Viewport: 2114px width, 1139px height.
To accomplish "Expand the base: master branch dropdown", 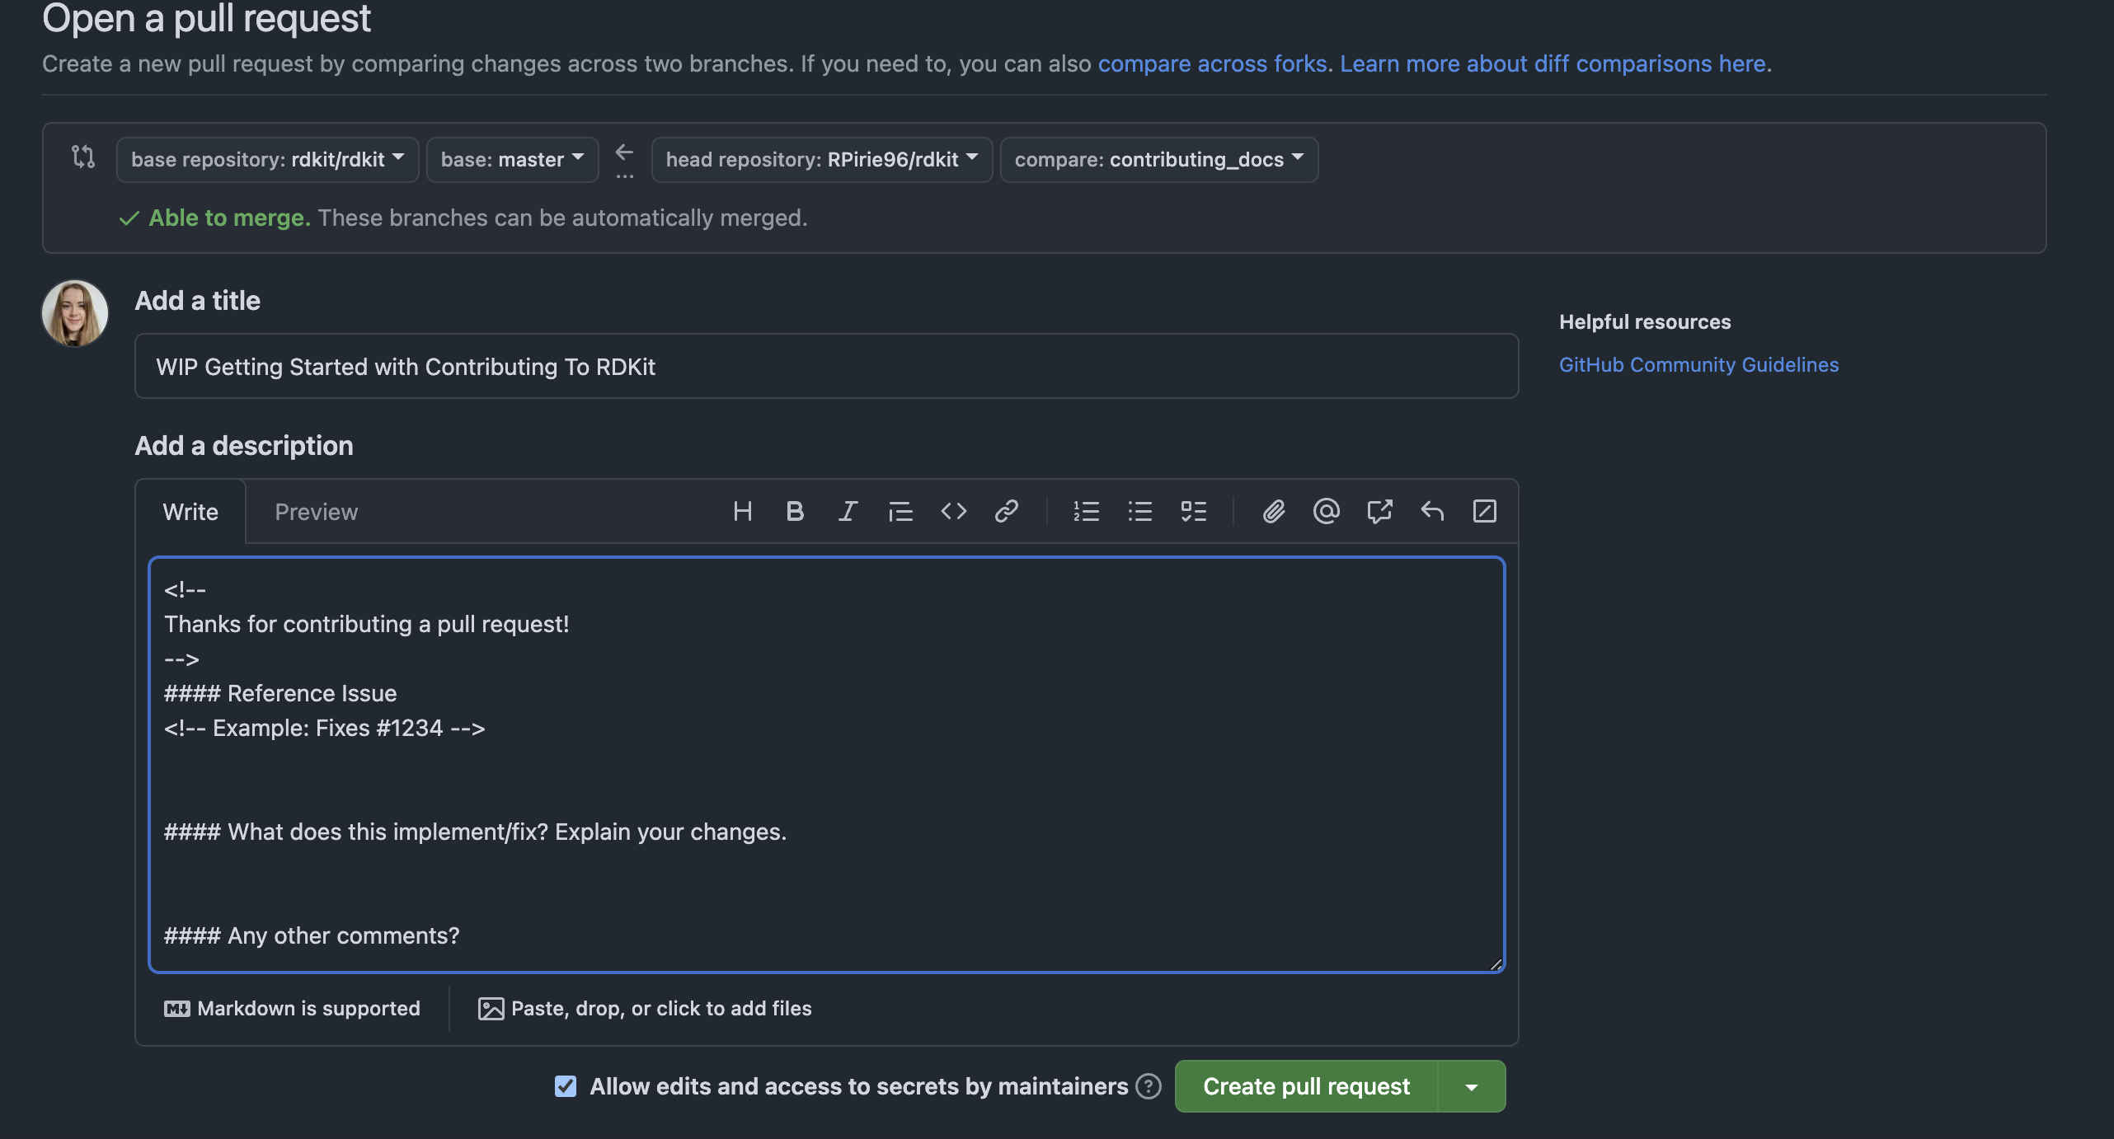I will tap(512, 159).
